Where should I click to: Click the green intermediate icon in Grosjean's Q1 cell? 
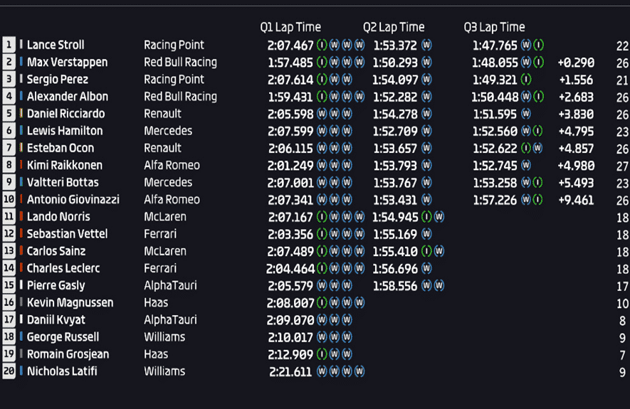pos(322,354)
